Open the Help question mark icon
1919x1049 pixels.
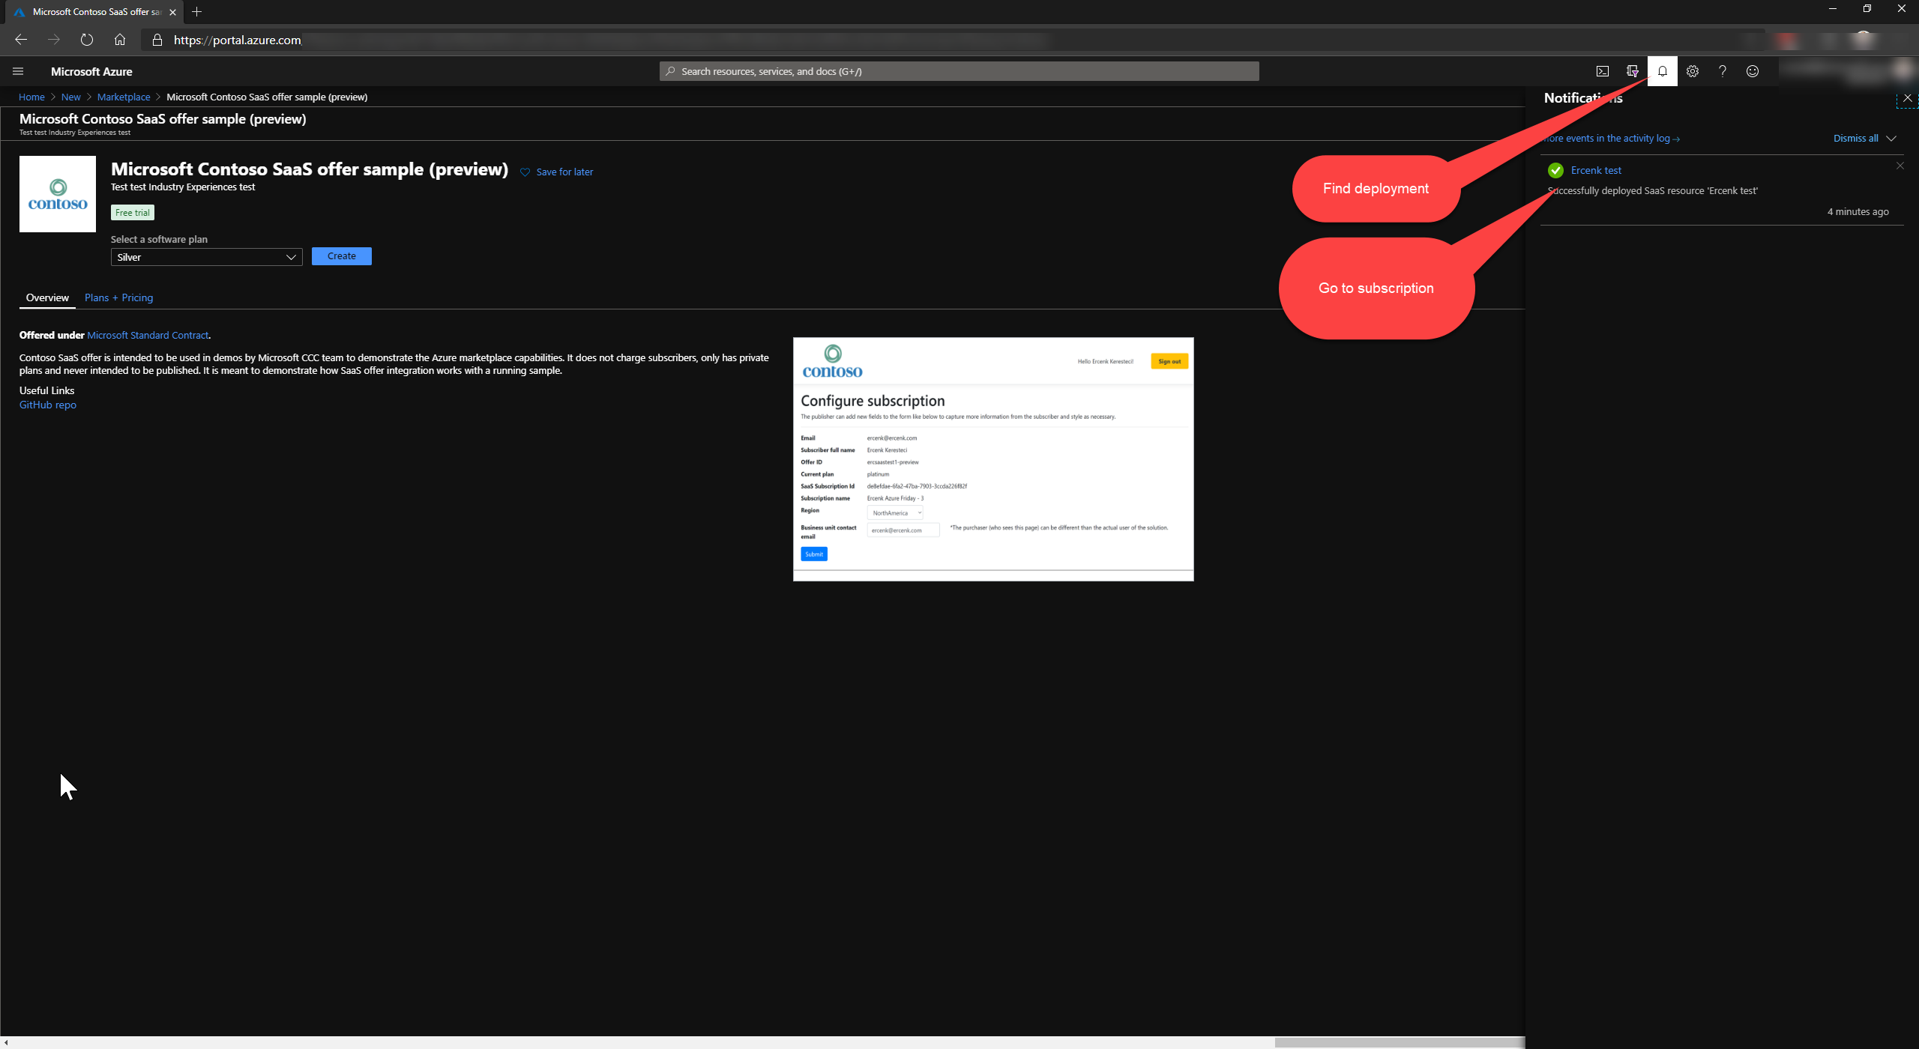(1722, 71)
